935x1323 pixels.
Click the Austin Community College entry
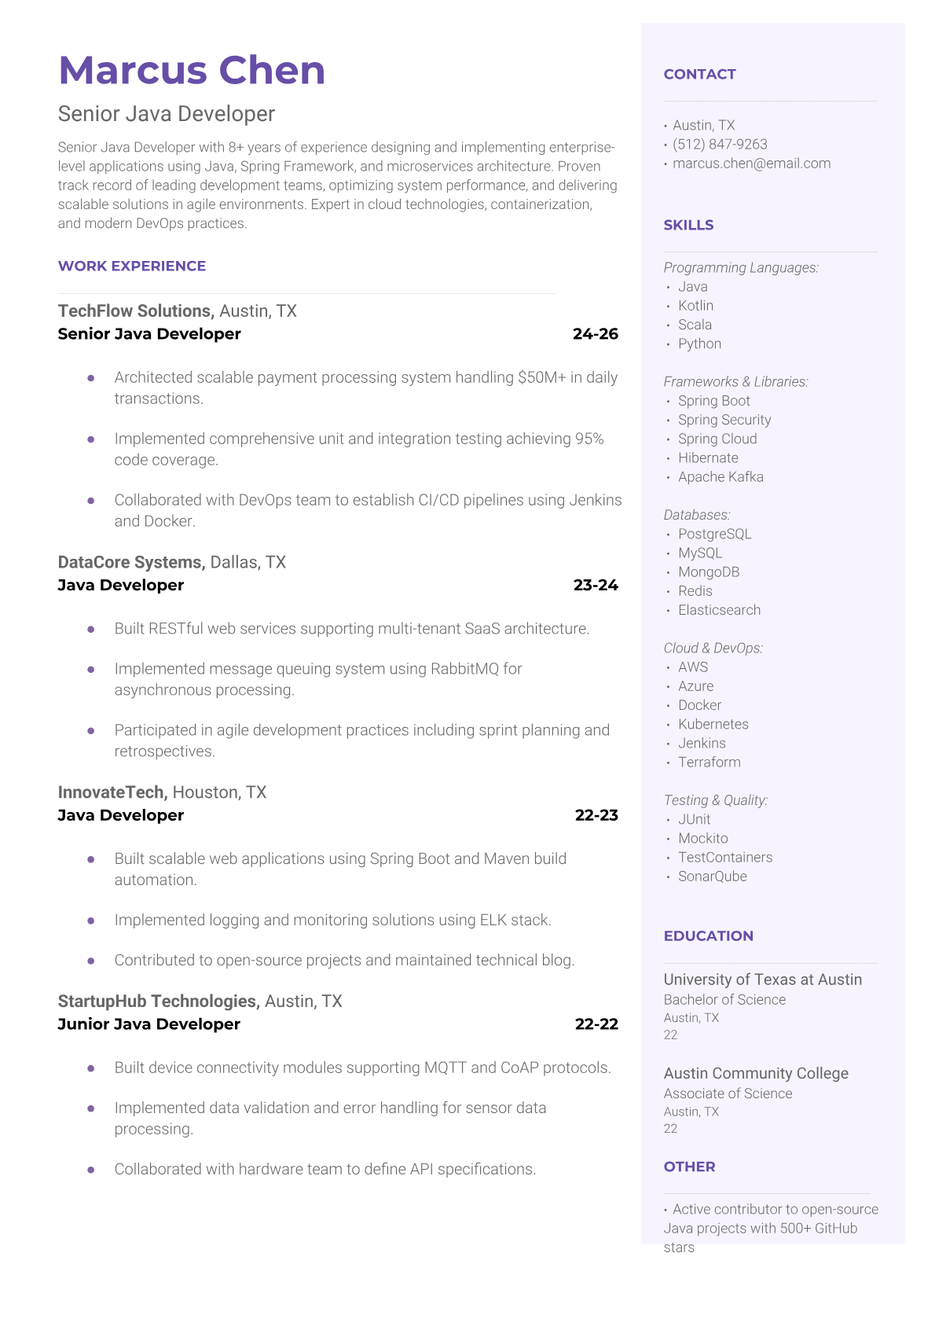[756, 1074]
